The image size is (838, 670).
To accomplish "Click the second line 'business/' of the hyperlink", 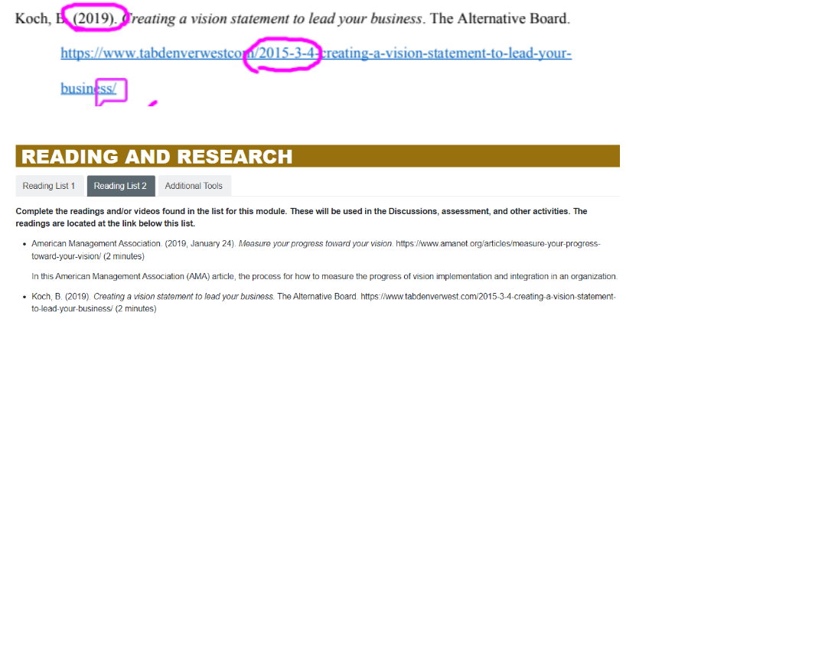I will tap(77, 88).
